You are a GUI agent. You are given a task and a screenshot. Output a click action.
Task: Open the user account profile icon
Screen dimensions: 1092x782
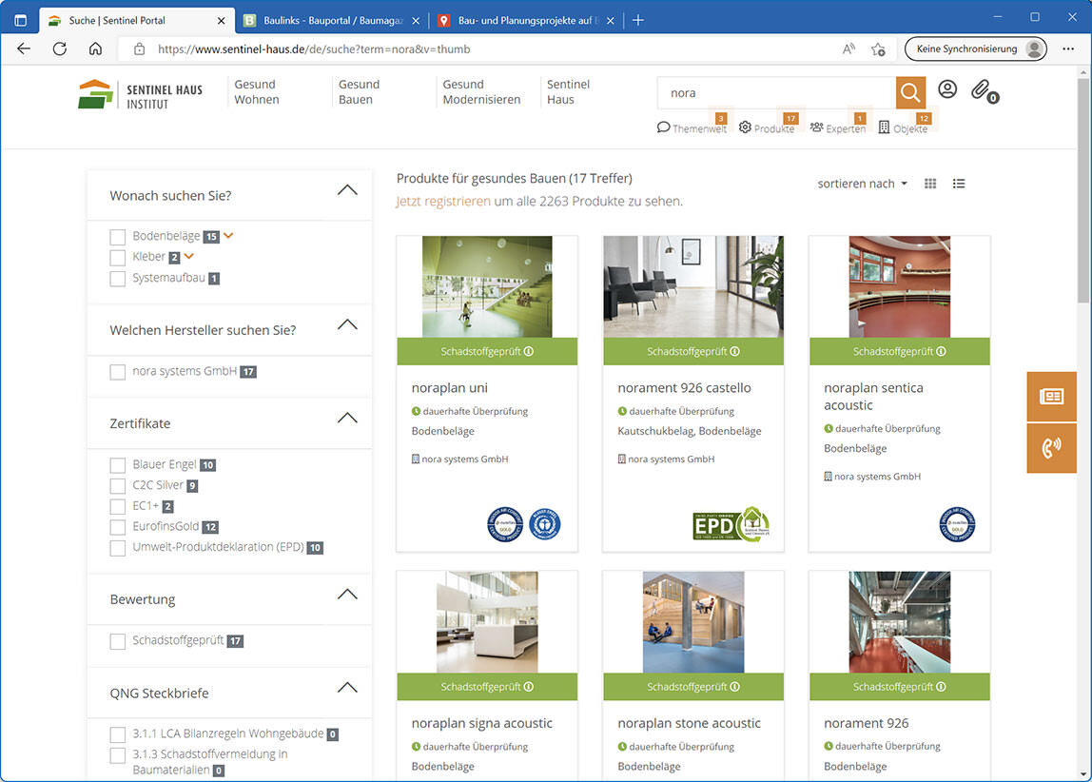947,89
